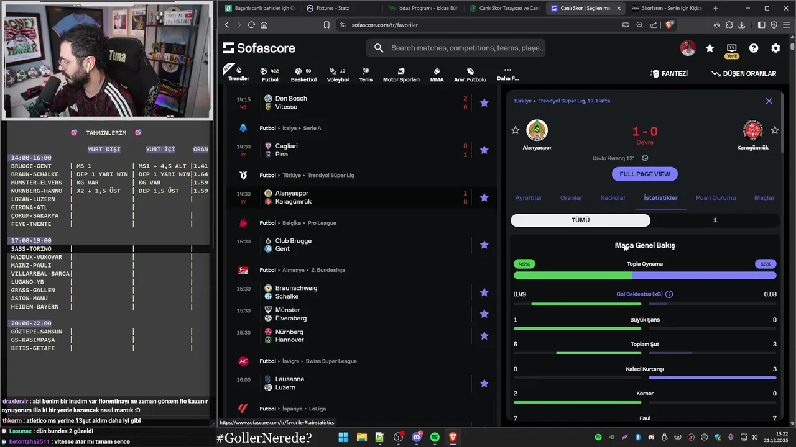Toggle favorite star beside Karagümrük team crest
This screenshot has height=447, width=796.
click(775, 130)
